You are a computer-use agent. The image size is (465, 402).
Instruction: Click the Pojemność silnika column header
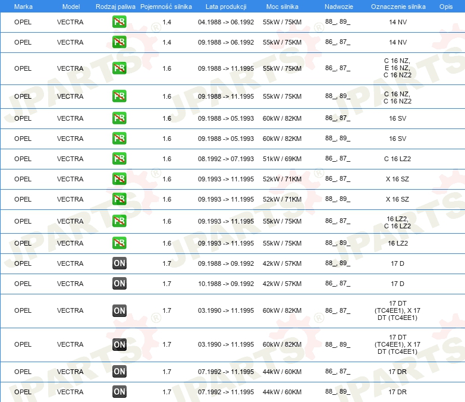click(x=166, y=7)
